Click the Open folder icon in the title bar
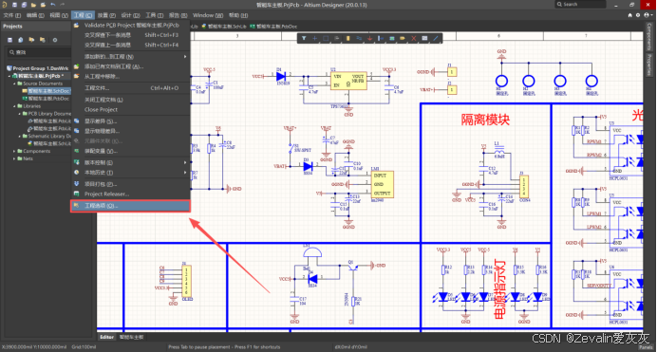The height and width of the screenshot is (352, 657). coord(33,5)
